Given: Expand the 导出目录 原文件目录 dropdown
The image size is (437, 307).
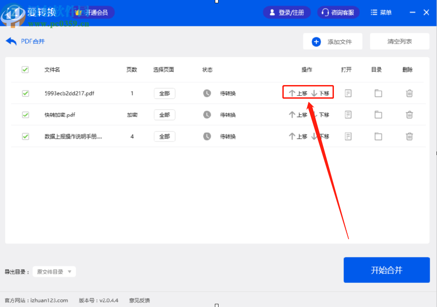Looking at the screenshot, I should [54, 272].
